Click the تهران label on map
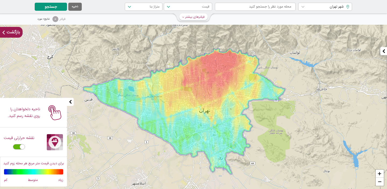 (x=204, y=111)
